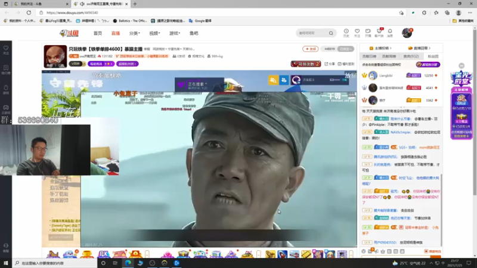Screen dimensions: 477x268
Task: Click the chat panel scrollbar
Action: [441, 210]
